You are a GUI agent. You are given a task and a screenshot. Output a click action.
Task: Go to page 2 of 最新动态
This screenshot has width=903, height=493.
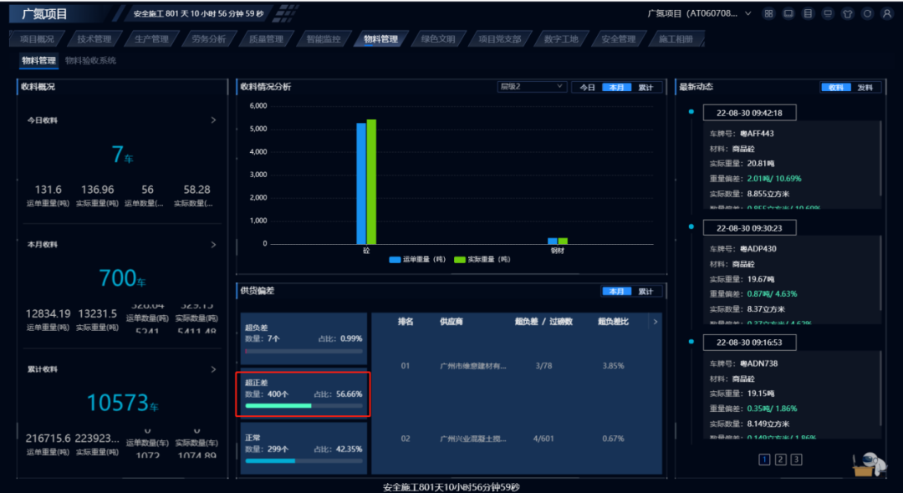point(780,460)
